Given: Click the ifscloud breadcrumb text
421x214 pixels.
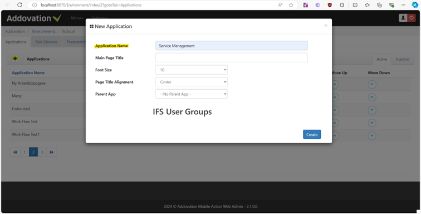Looking at the screenshot, I should [68, 31].
